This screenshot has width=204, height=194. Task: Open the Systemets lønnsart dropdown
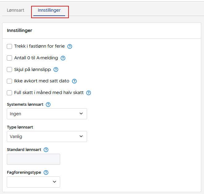click(x=47, y=114)
